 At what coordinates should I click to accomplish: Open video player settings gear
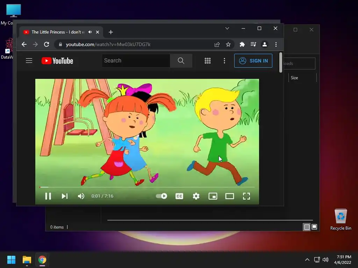pyautogui.click(x=196, y=196)
